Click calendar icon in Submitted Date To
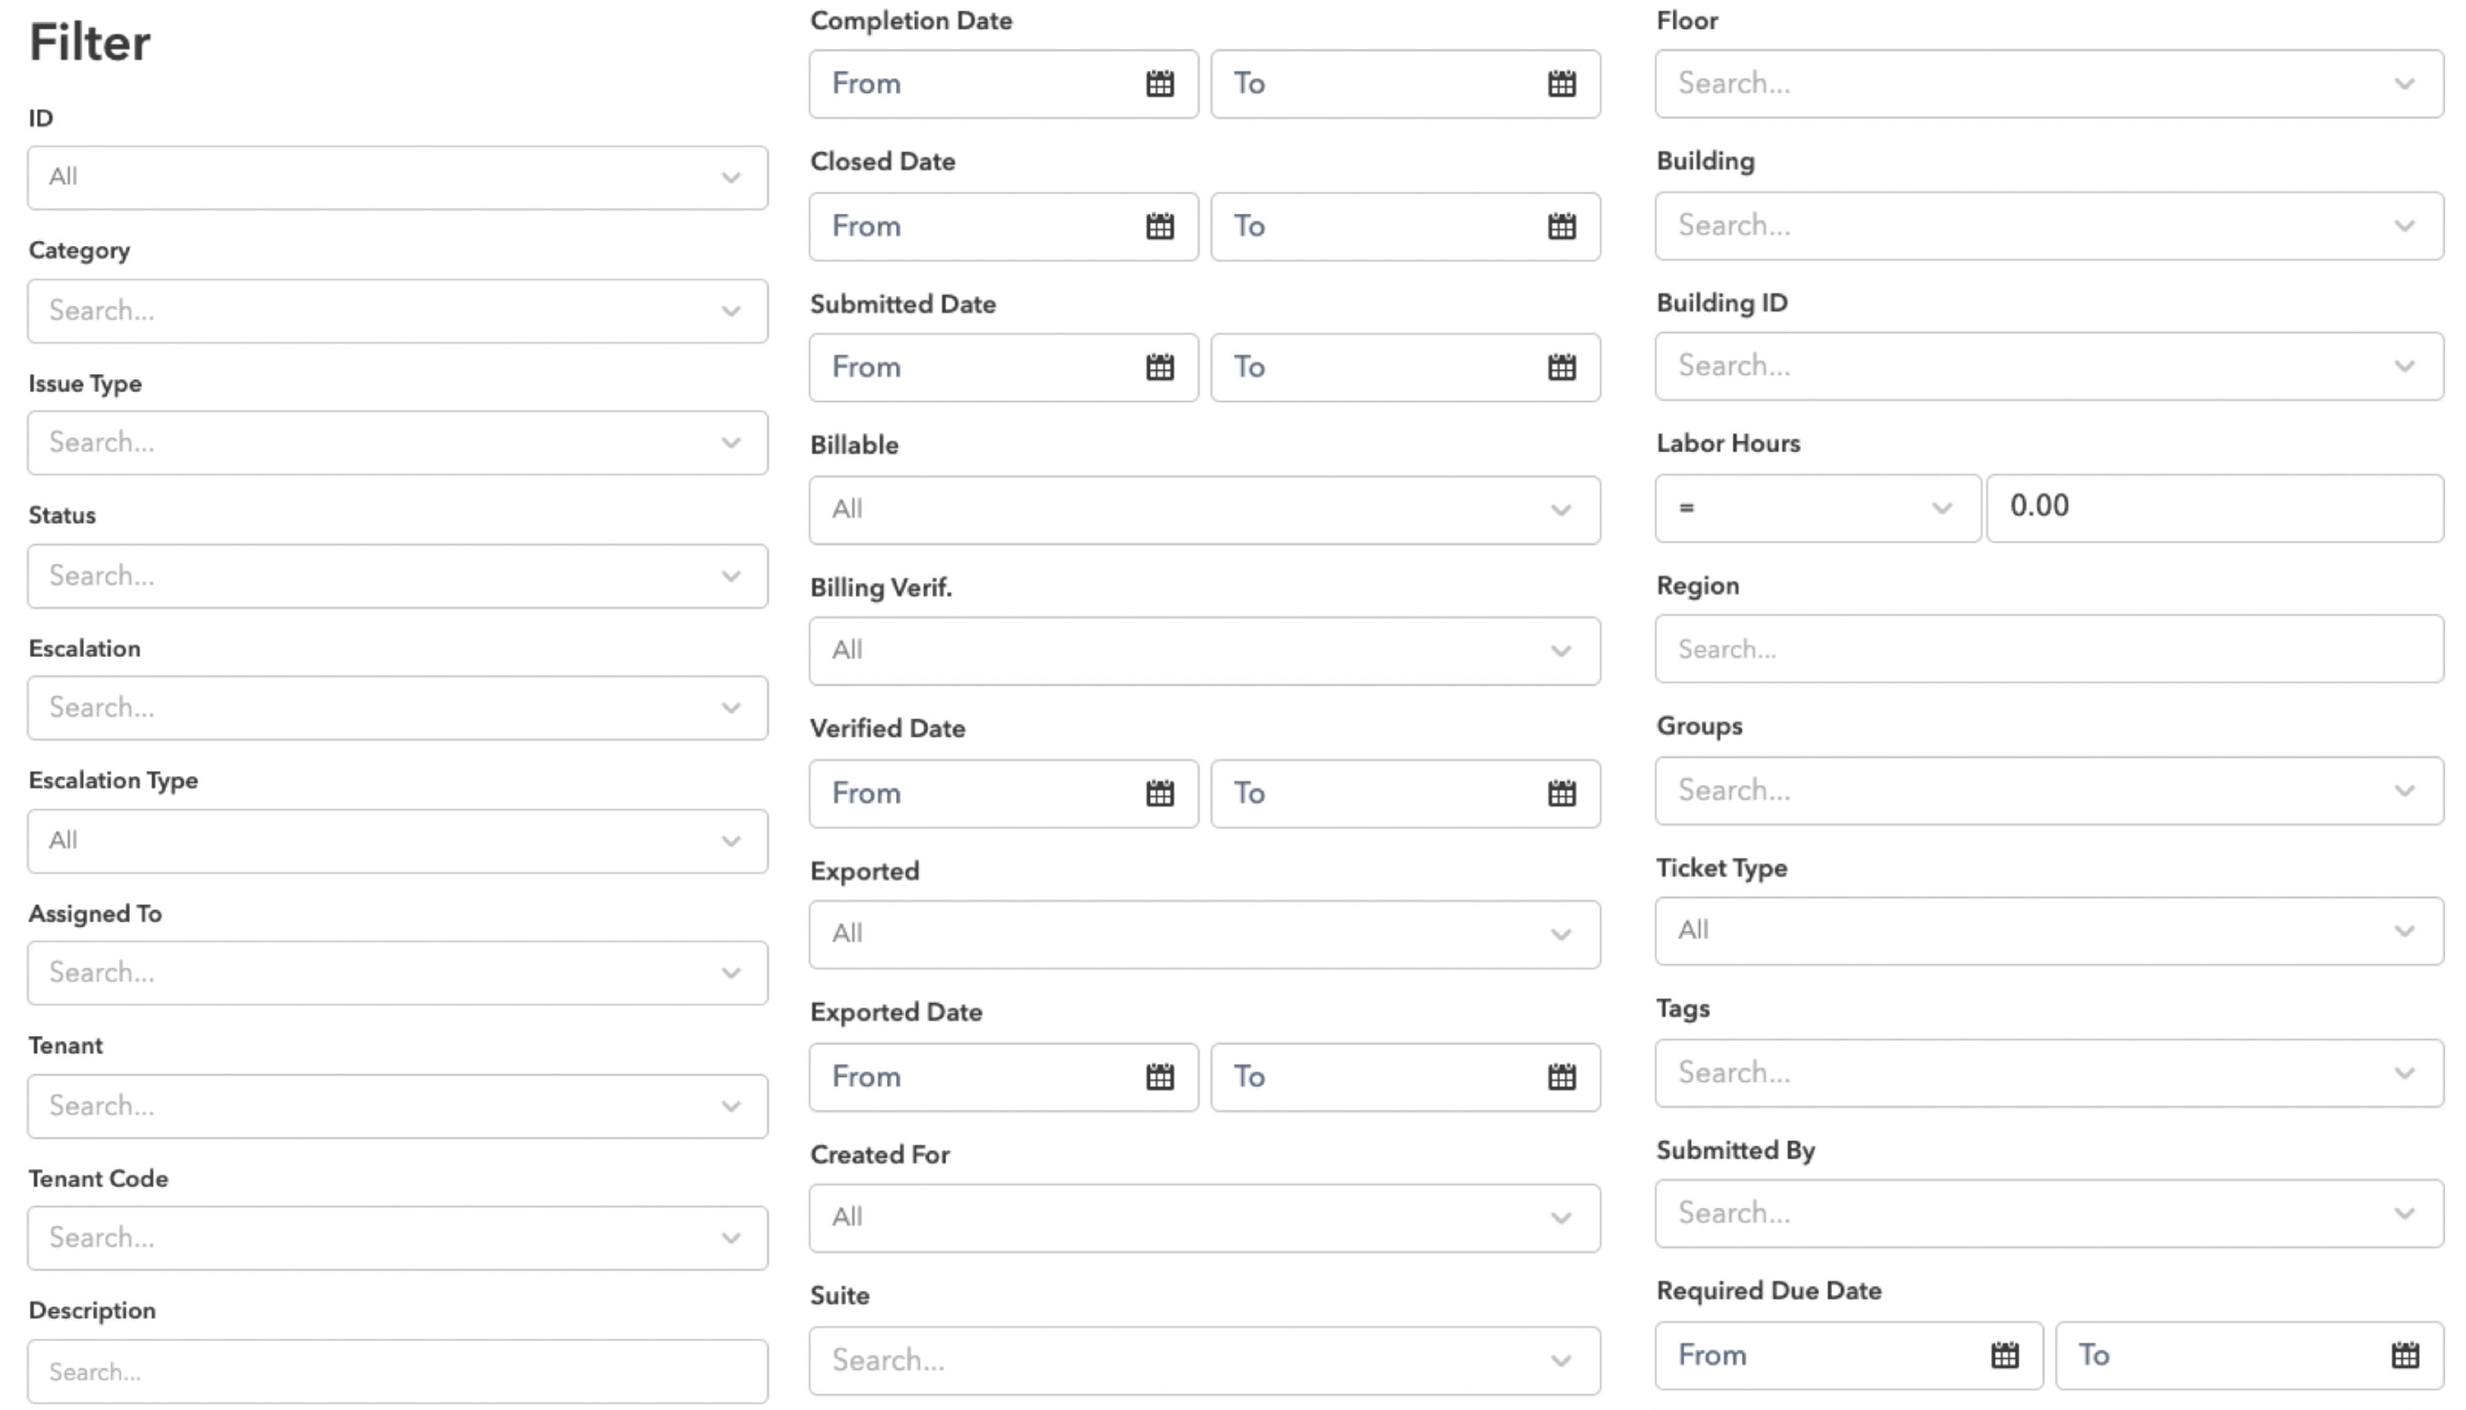The height and width of the screenshot is (1410, 2466). coord(1562,367)
